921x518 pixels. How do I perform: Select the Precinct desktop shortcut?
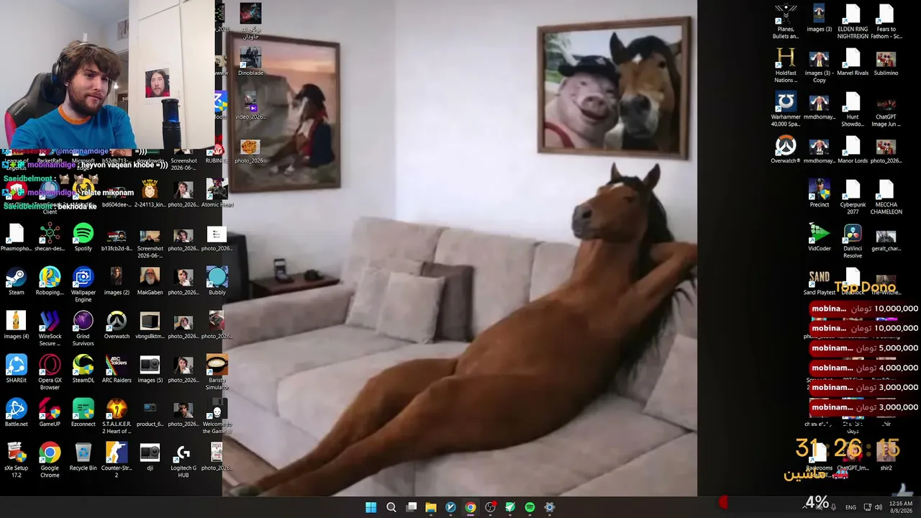coord(819,194)
